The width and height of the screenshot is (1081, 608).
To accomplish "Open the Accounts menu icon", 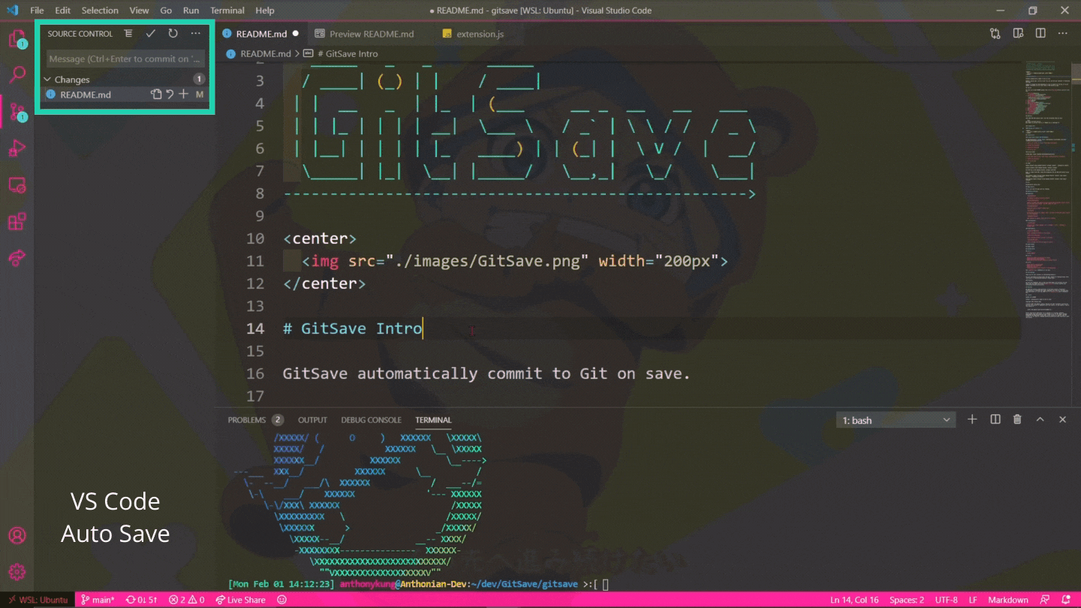I will pyautogui.click(x=17, y=535).
